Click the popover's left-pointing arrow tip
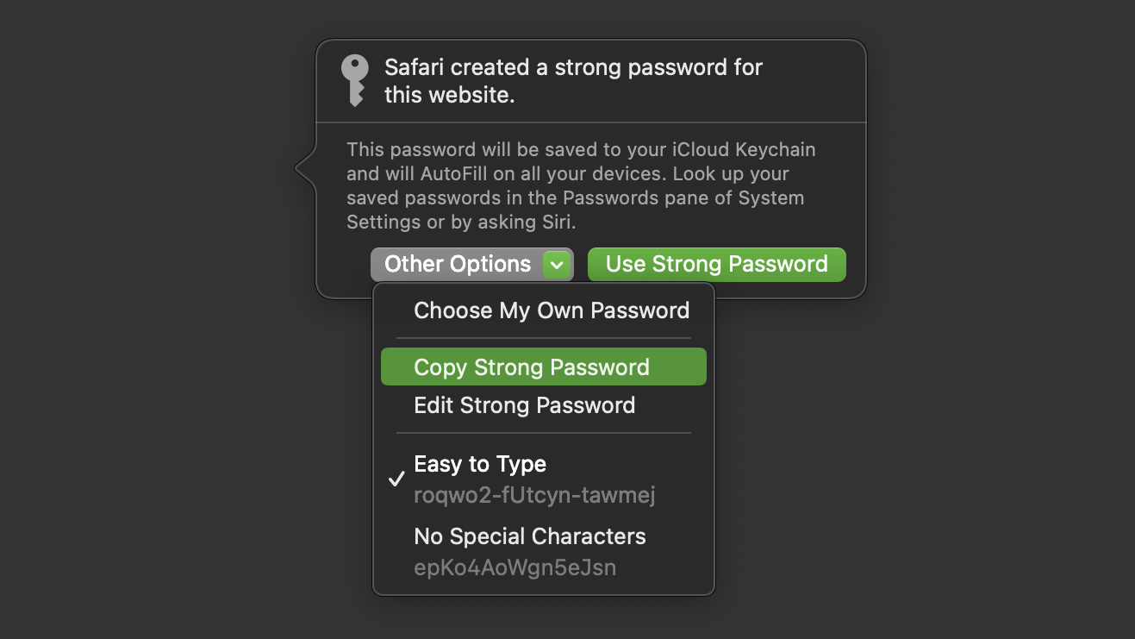The width and height of the screenshot is (1135, 639). click(x=298, y=168)
